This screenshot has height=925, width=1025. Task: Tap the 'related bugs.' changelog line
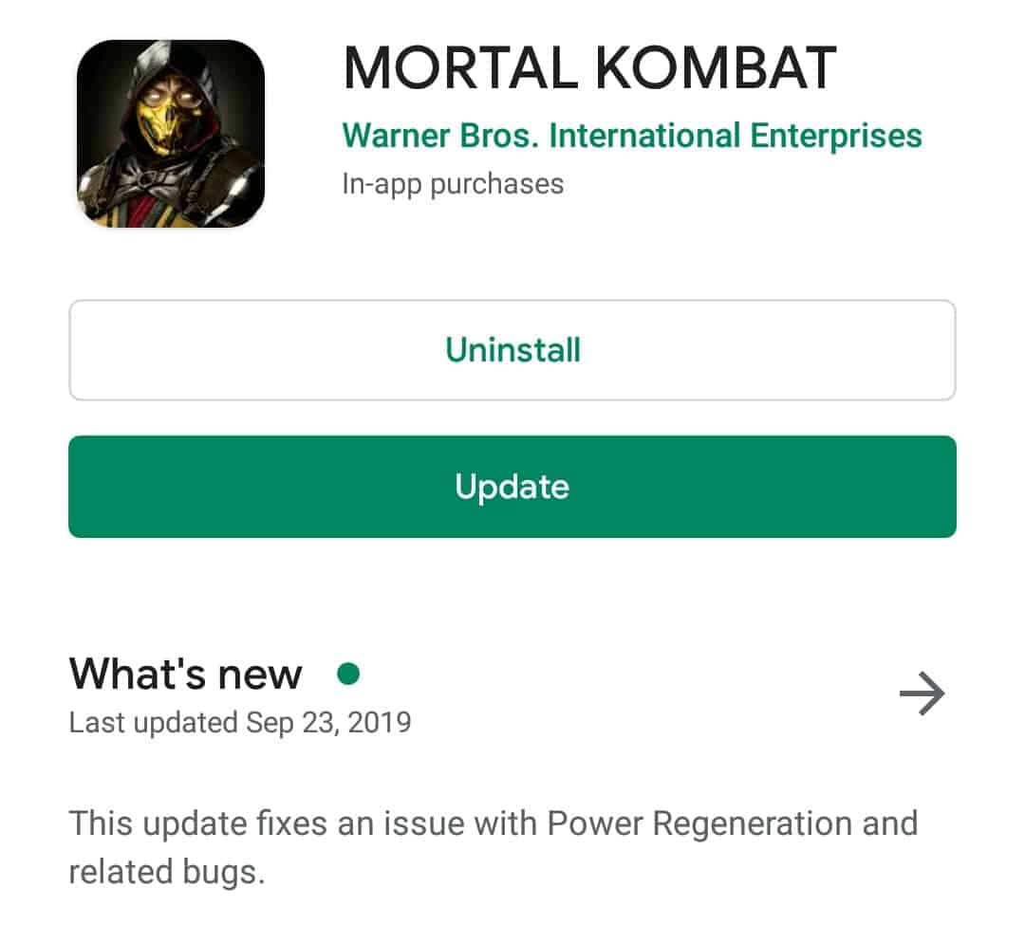tap(167, 872)
